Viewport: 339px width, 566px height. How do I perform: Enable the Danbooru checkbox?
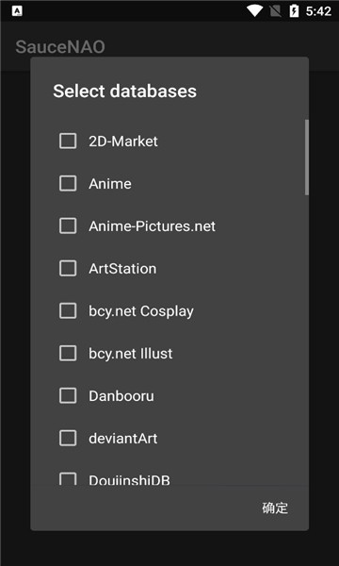pyautogui.click(x=68, y=395)
